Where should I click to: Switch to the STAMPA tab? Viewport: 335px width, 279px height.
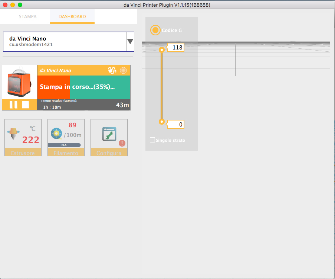point(27,16)
